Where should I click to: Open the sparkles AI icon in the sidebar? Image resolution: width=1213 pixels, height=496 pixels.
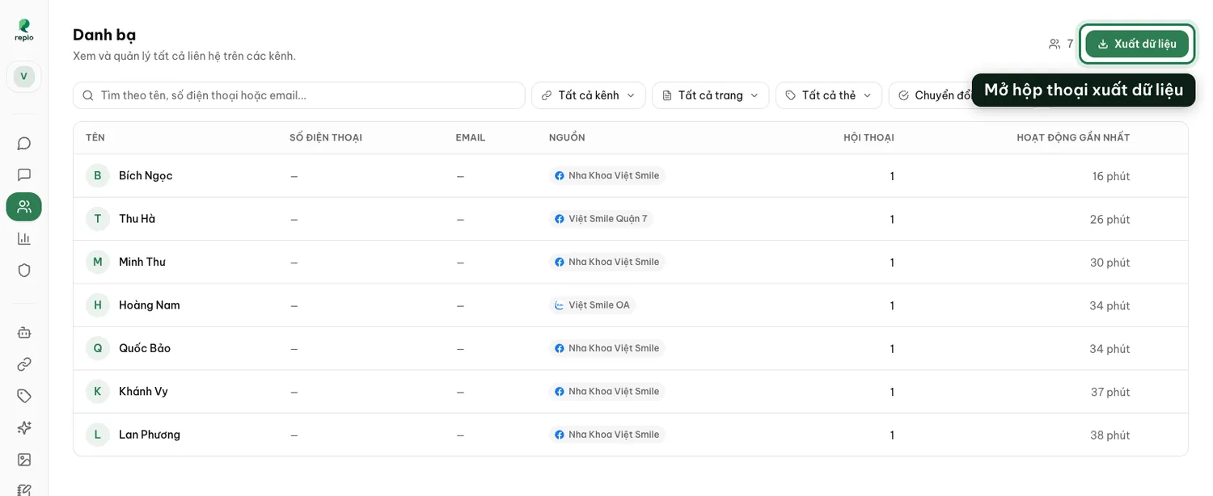24,427
